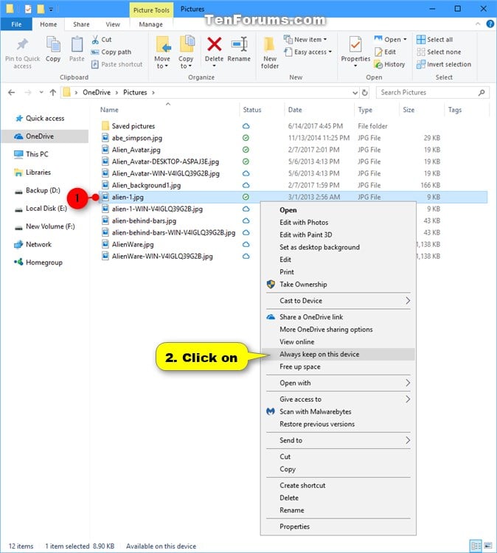Sort by the Name column header
This screenshot has height=553, width=497.
pyautogui.click(x=109, y=110)
